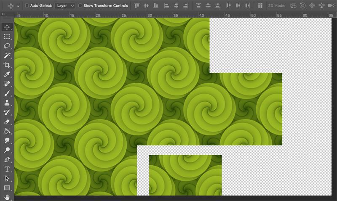
Task: Open the Move tool preset picker
Action: coord(14,6)
